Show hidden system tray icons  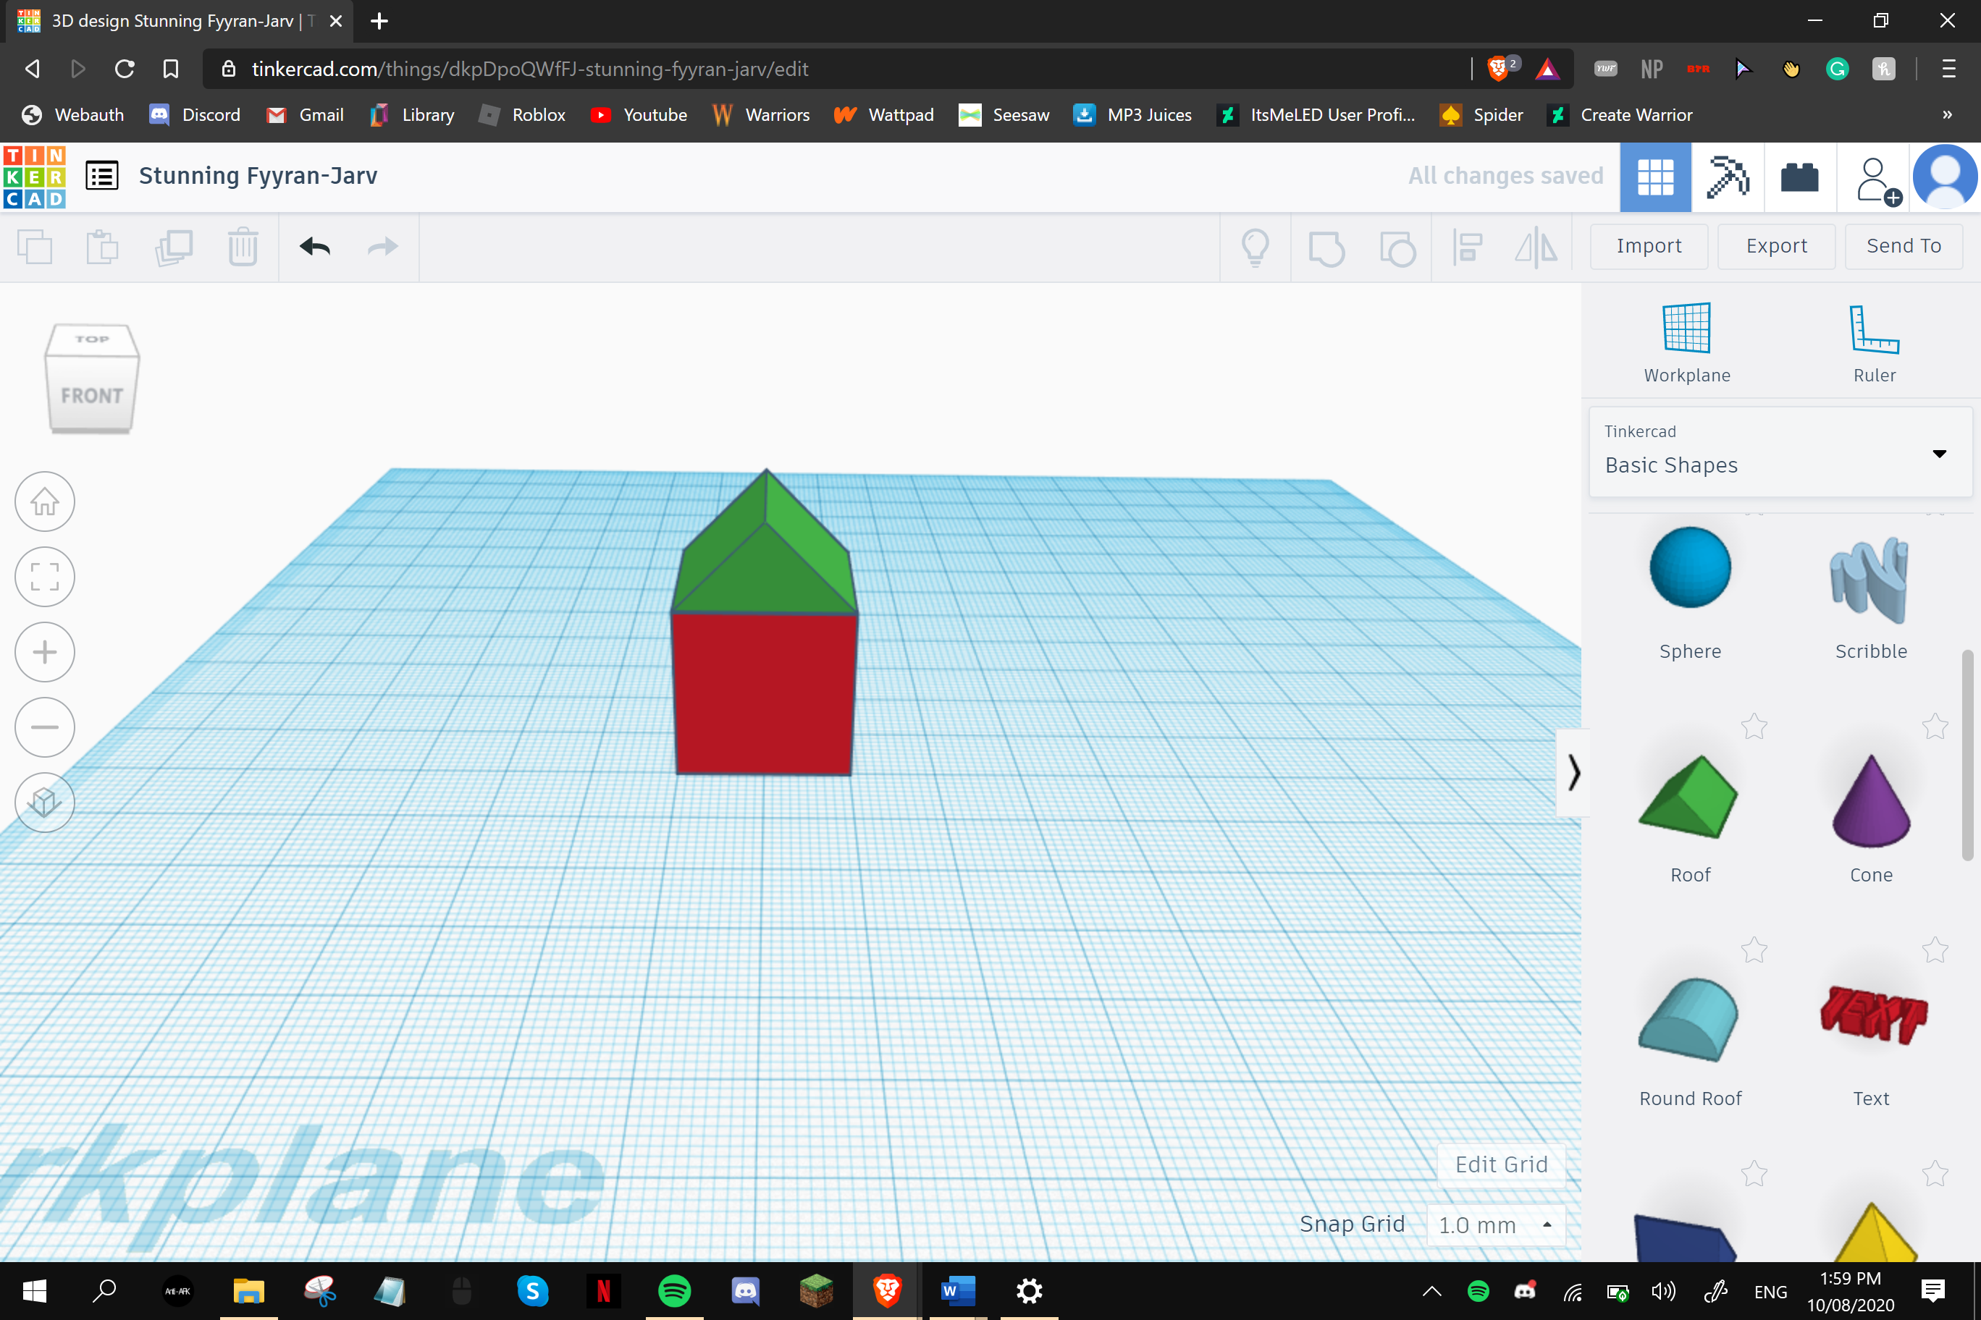click(x=1432, y=1291)
